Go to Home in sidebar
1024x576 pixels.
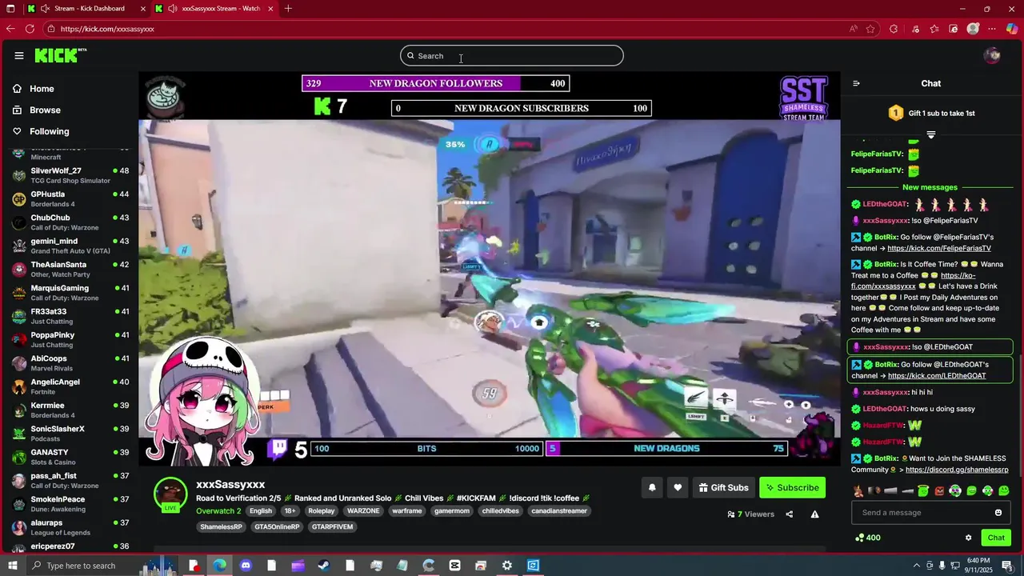tap(42, 89)
